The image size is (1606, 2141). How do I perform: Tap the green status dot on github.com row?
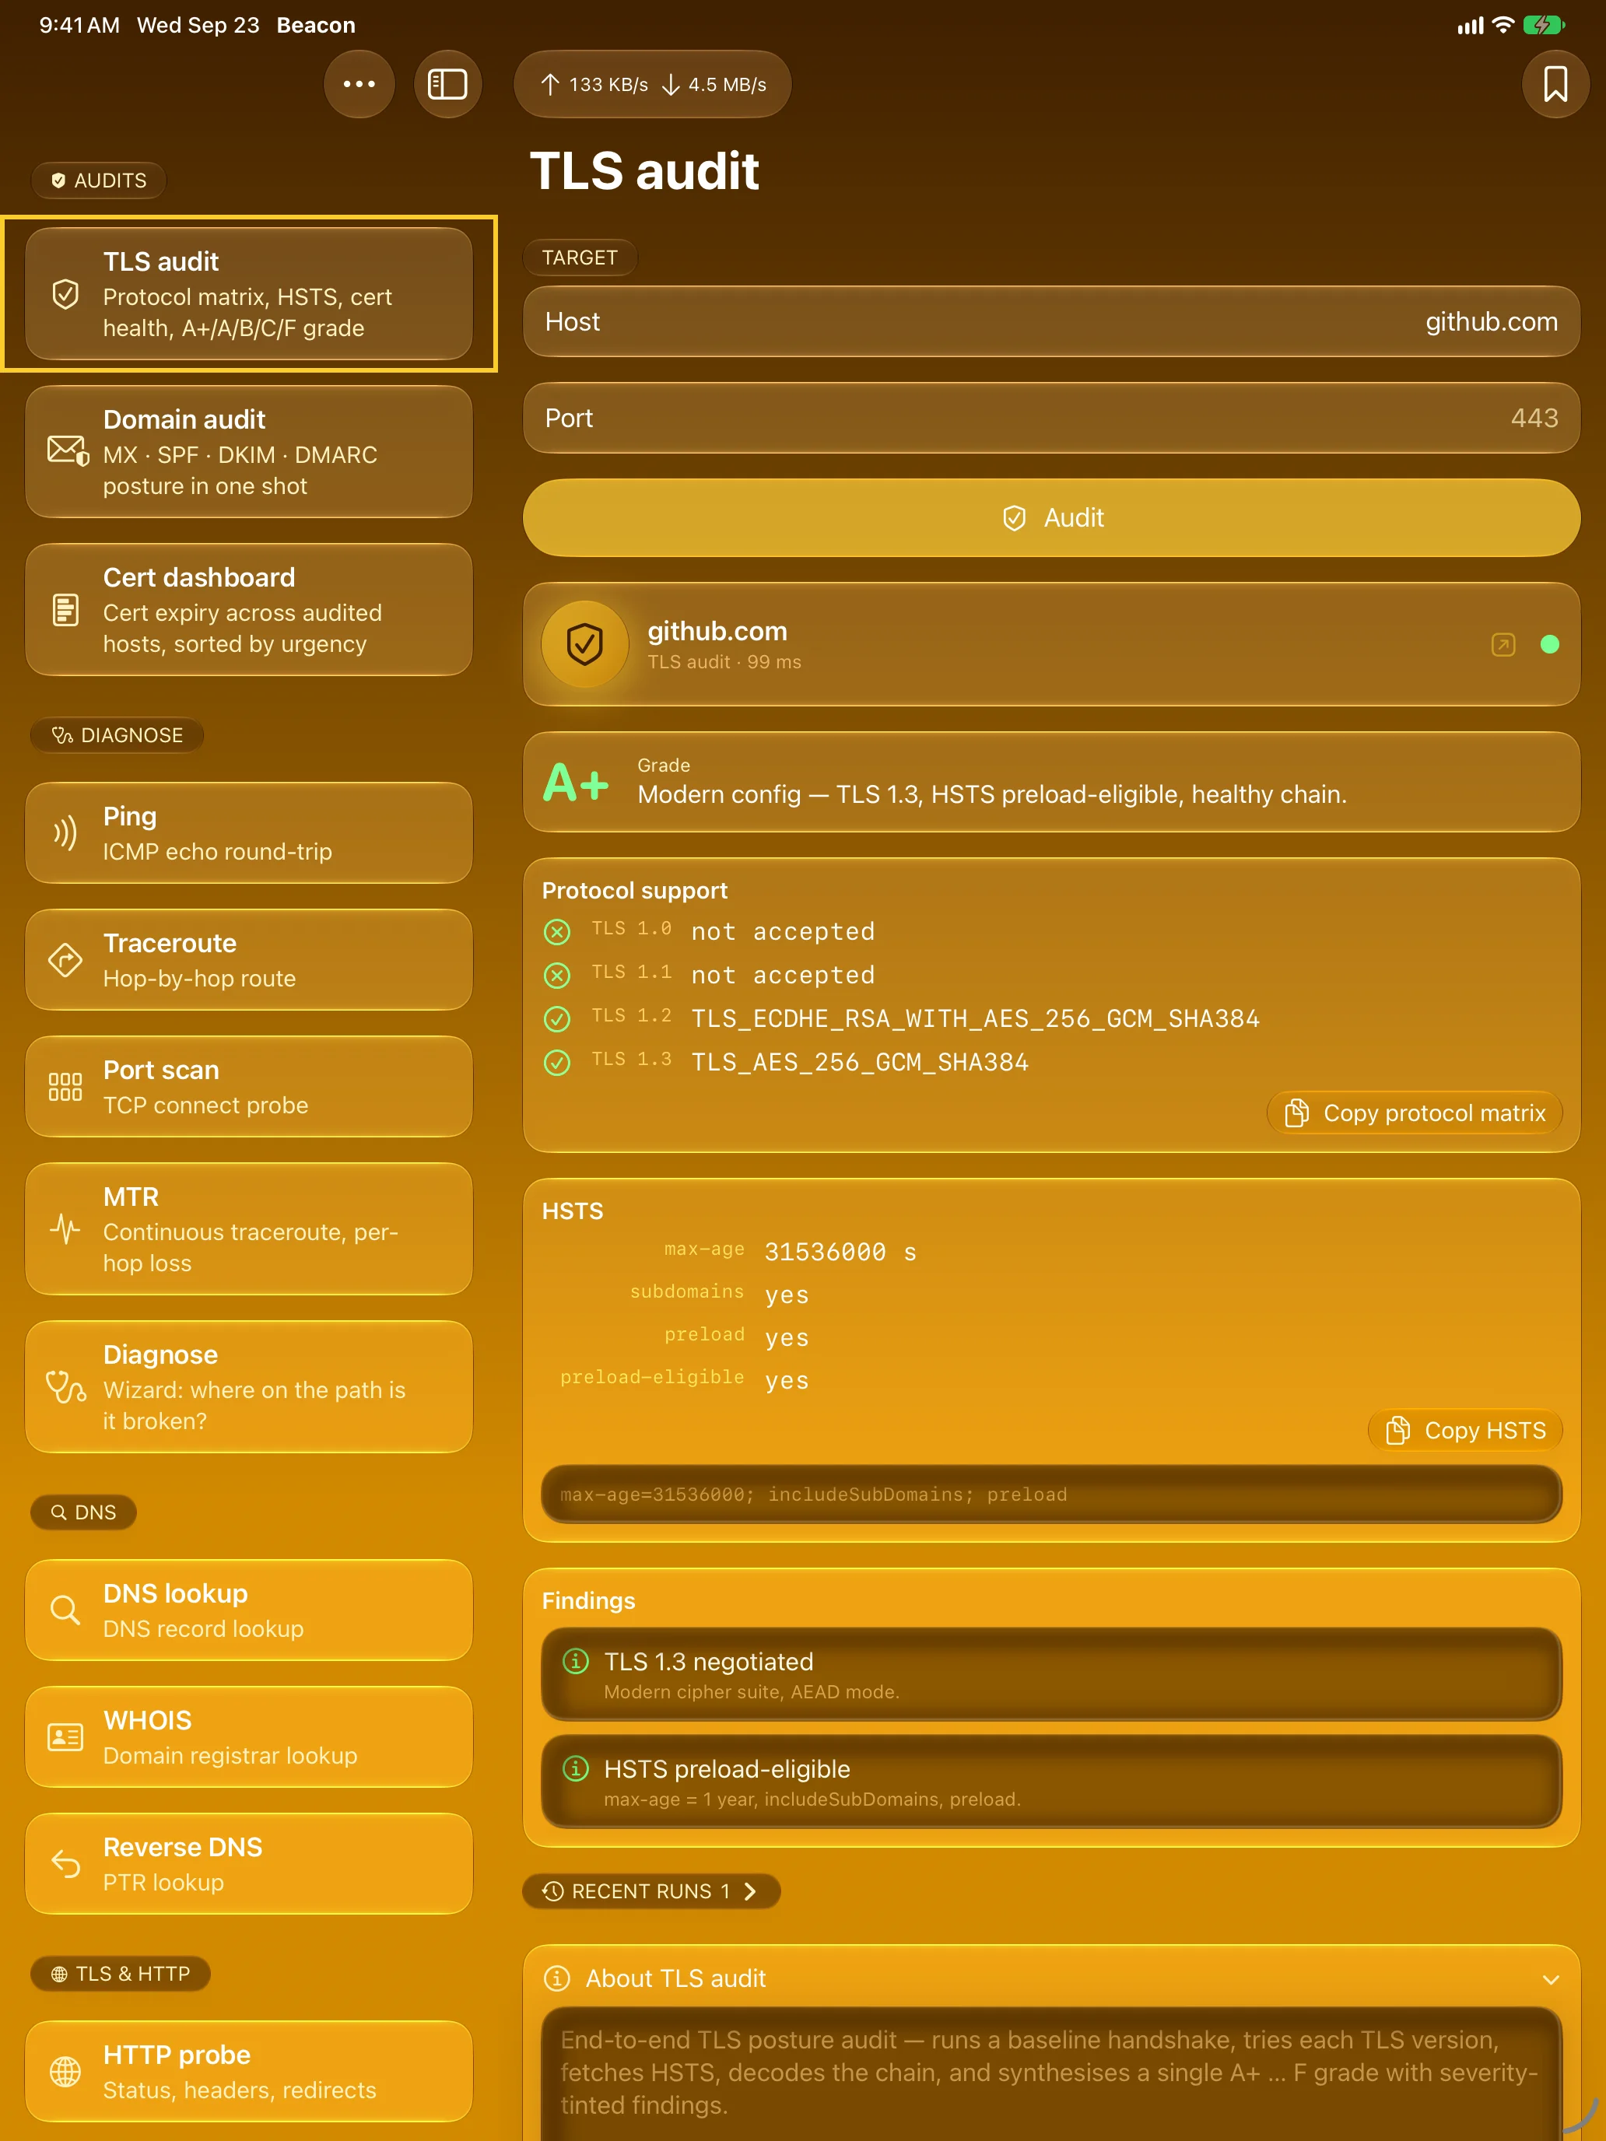click(x=1550, y=645)
